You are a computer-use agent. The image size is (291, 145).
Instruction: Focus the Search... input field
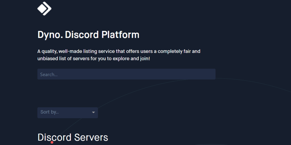[x=126, y=74]
